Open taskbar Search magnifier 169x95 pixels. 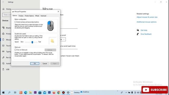pyautogui.click(x=9, y=92)
